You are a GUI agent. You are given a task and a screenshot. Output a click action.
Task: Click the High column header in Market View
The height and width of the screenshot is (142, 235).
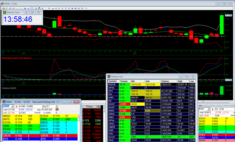(183, 81)
